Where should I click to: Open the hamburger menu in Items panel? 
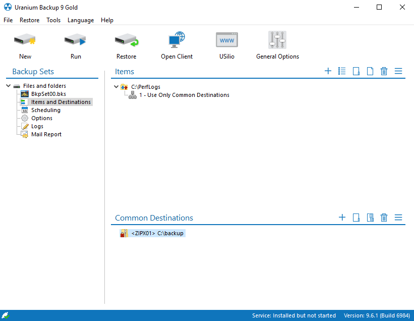tap(398, 71)
